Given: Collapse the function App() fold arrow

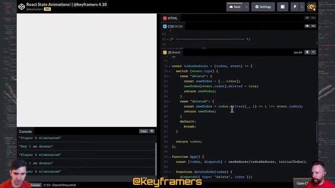Looking at the screenshot, I should (x=170, y=157).
